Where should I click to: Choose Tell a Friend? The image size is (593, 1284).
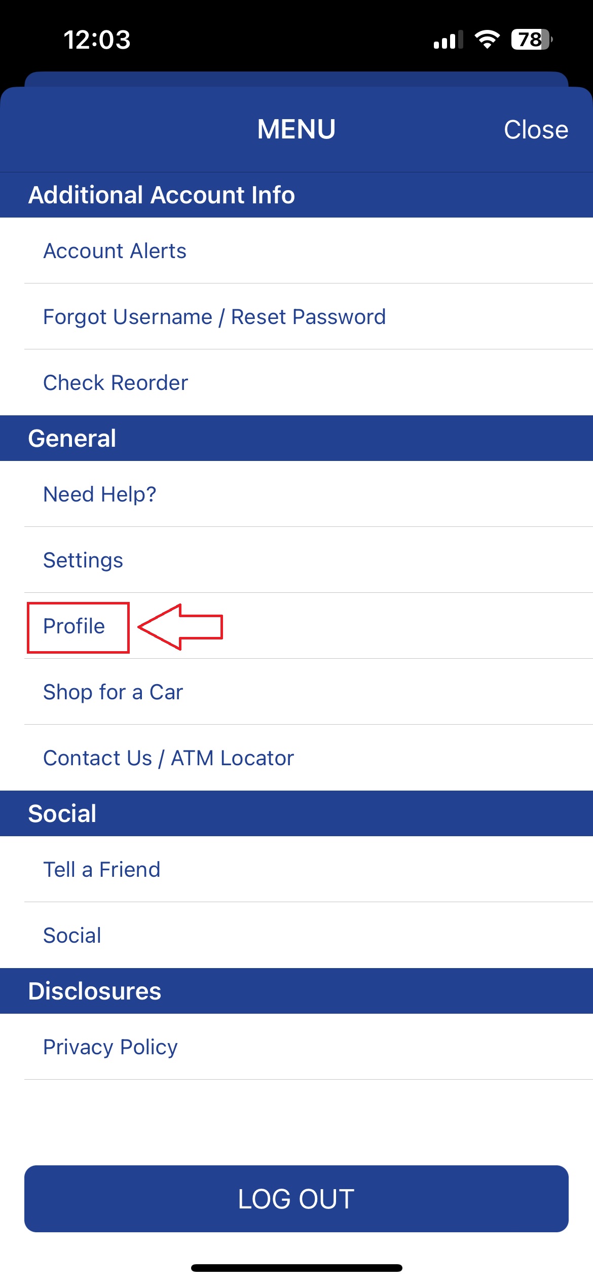(x=296, y=869)
